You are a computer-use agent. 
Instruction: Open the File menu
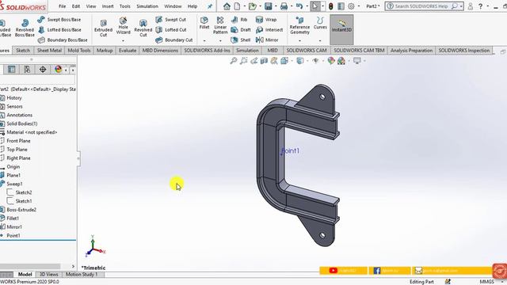point(62,6)
